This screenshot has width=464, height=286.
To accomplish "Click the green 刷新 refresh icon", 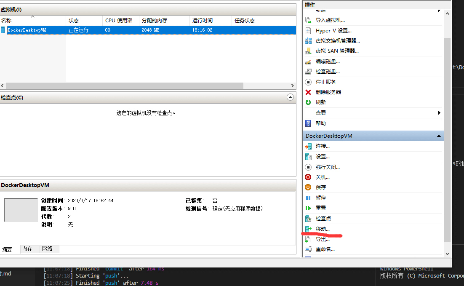I will point(308,102).
